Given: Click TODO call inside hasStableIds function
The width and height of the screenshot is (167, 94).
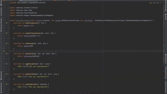Looking at the screenshot, I should (33, 87).
